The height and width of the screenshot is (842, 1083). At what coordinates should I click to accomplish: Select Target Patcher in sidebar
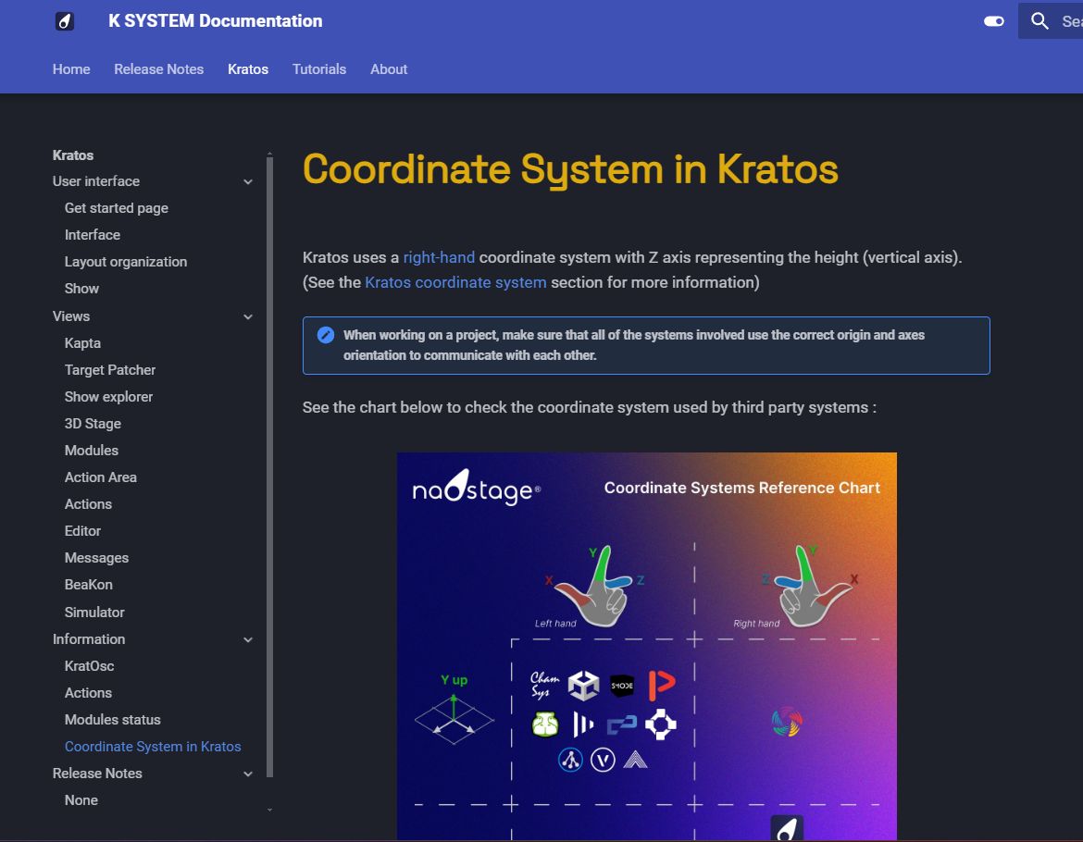[x=110, y=370]
